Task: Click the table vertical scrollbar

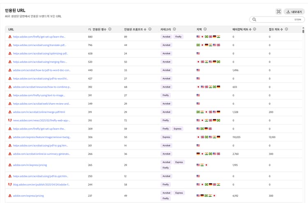Action: tap(303, 31)
